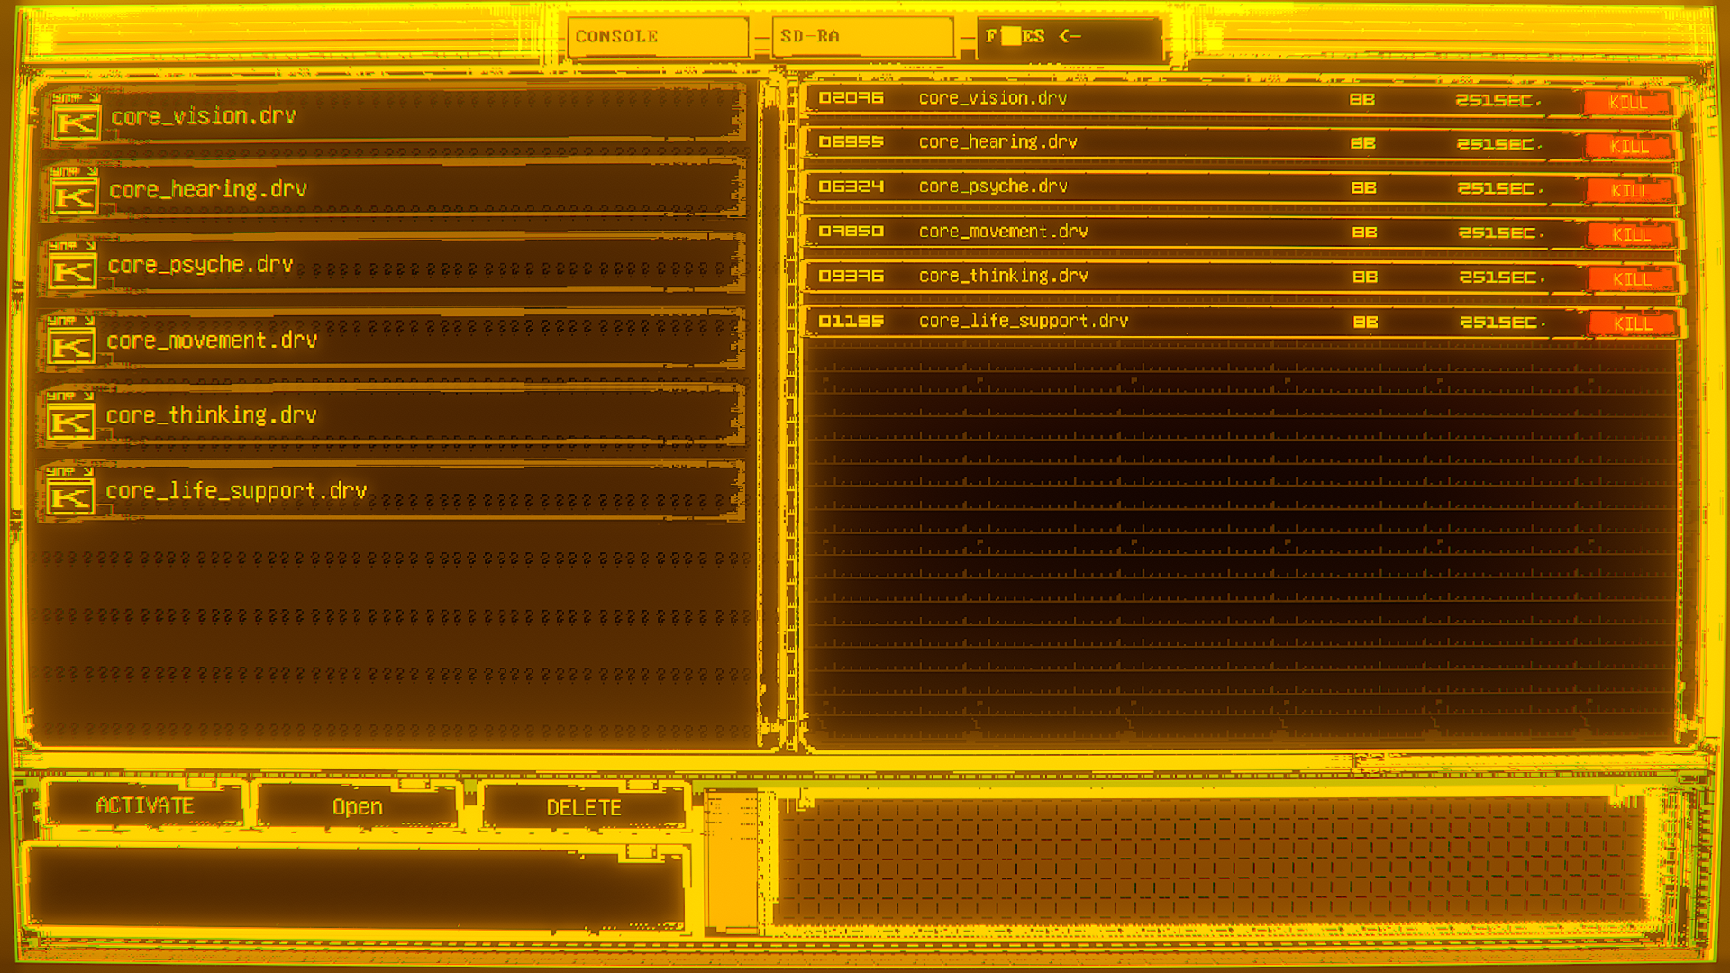
Task: Select core_movement.drv in the file list
Action: [391, 341]
